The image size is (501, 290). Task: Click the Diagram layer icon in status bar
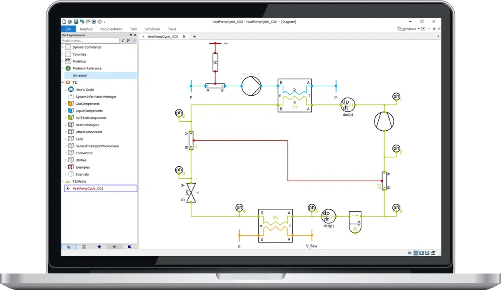(416, 253)
